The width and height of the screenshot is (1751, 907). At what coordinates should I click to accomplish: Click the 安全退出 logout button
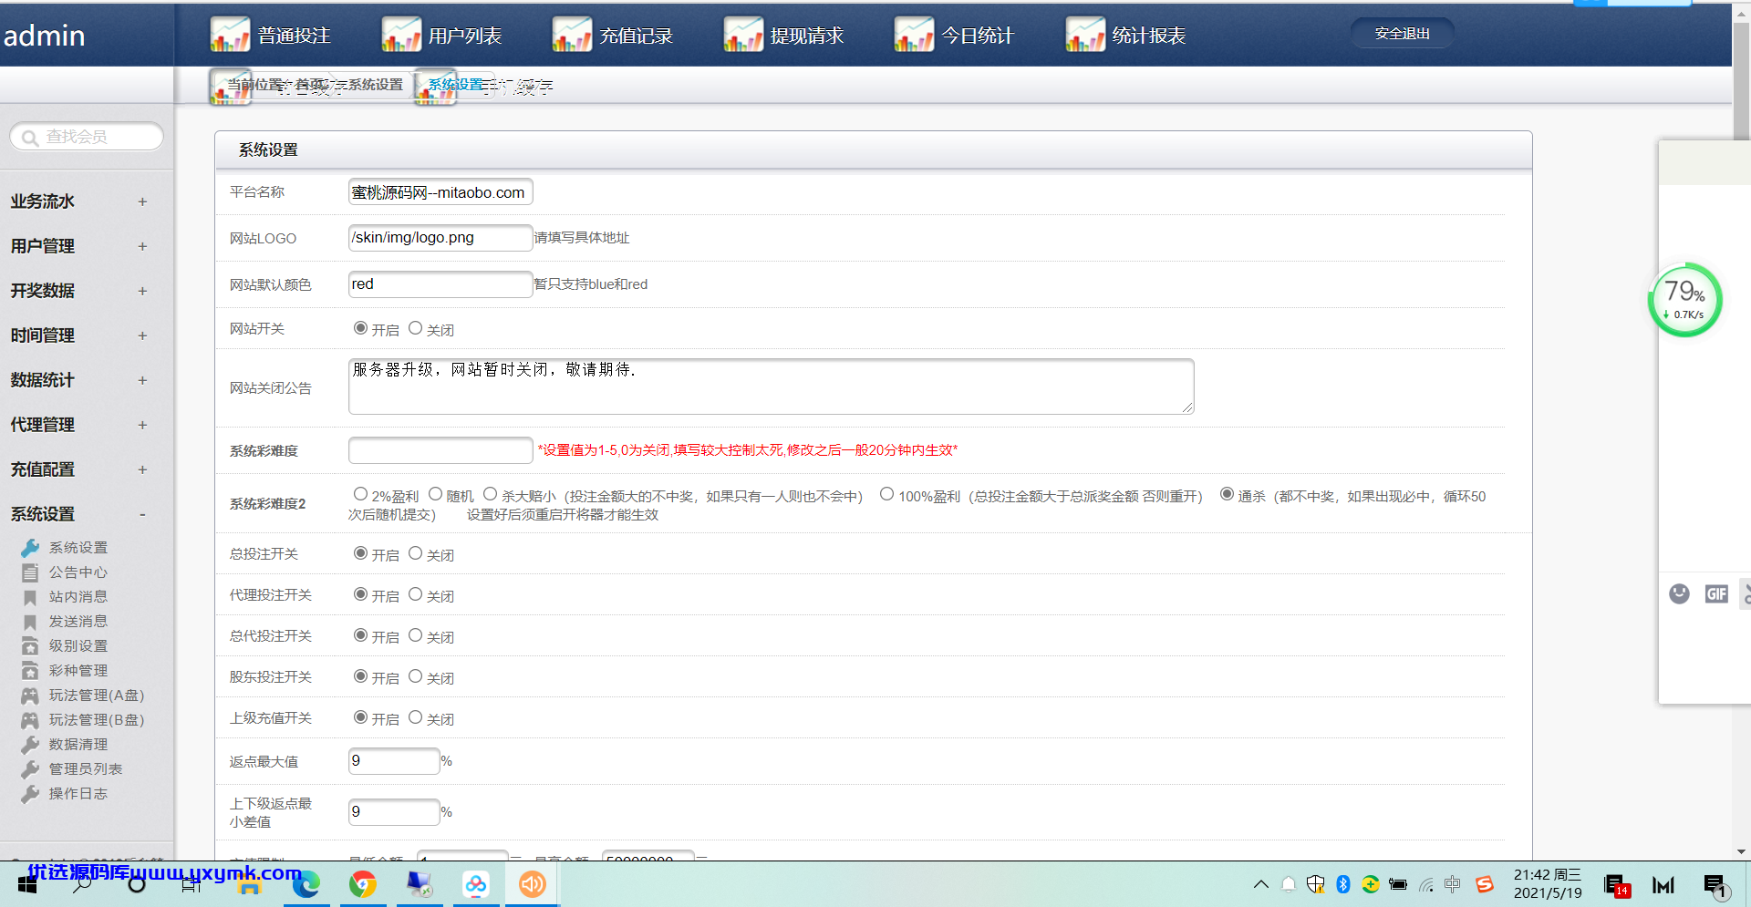pyautogui.click(x=1402, y=34)
